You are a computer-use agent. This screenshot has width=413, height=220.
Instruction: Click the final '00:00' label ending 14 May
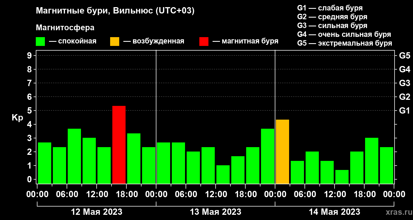click(394, 194)
